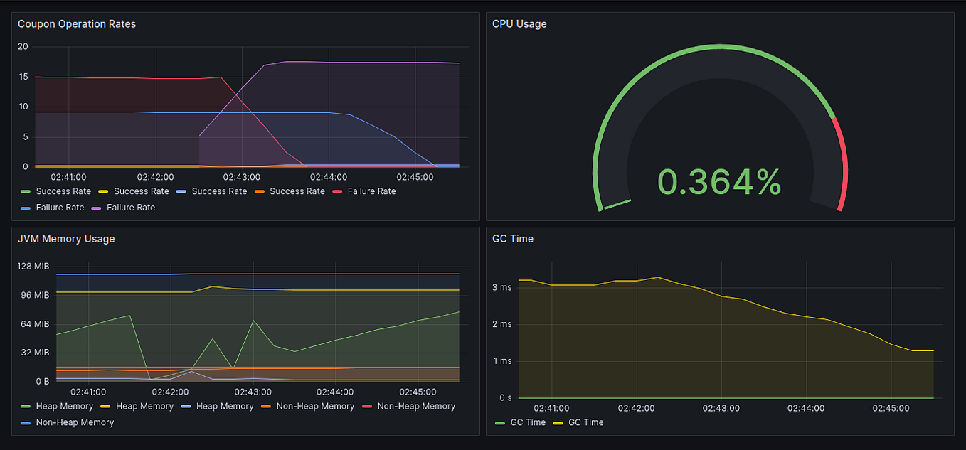Click the light blue Heap Memory legend label
The width and height of the screenshot is (966, 450).
(225, 406)
